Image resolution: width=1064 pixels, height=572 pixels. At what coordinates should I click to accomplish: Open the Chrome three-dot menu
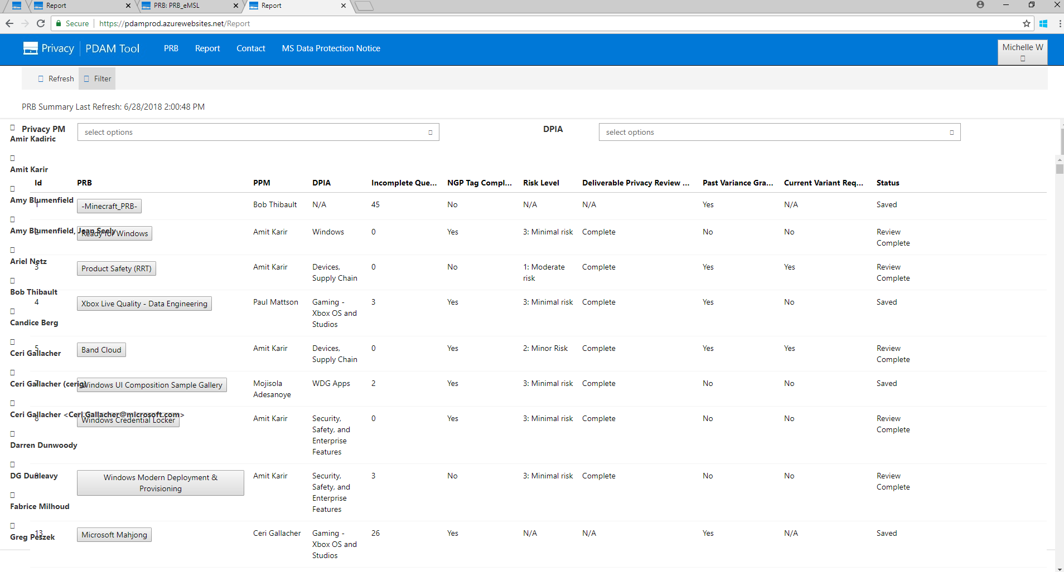coord(1059,23)
